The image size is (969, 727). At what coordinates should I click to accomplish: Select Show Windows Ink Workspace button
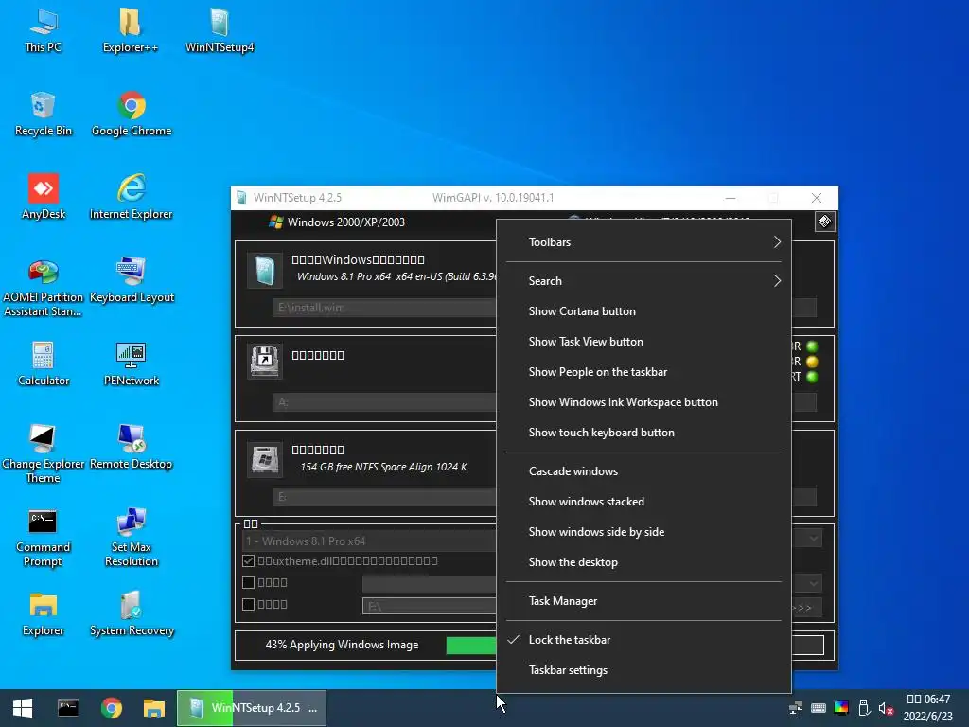pos(643,401)
